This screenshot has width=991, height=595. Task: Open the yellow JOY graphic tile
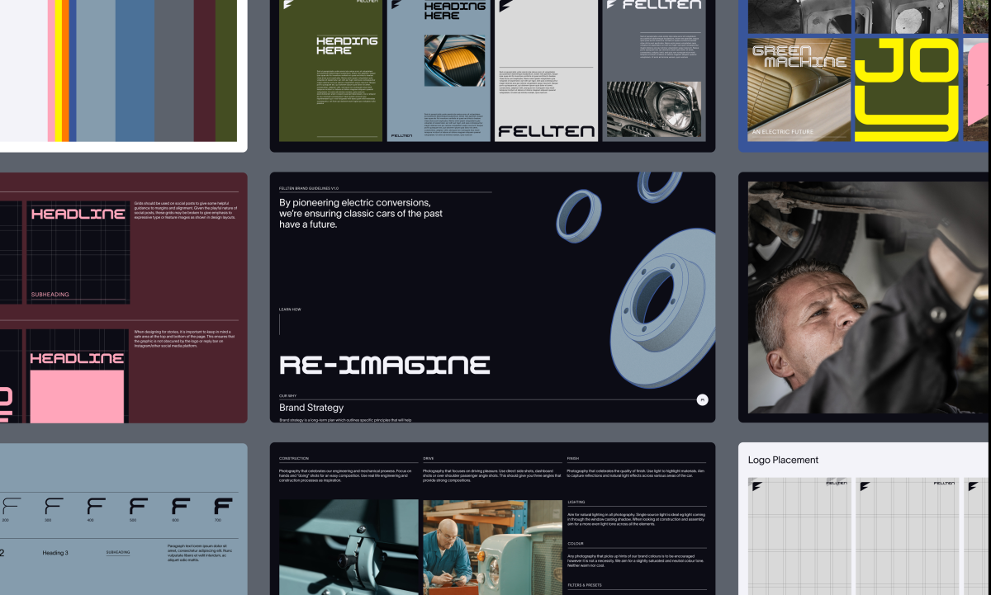pyautogui.click(x=907, y=89)
